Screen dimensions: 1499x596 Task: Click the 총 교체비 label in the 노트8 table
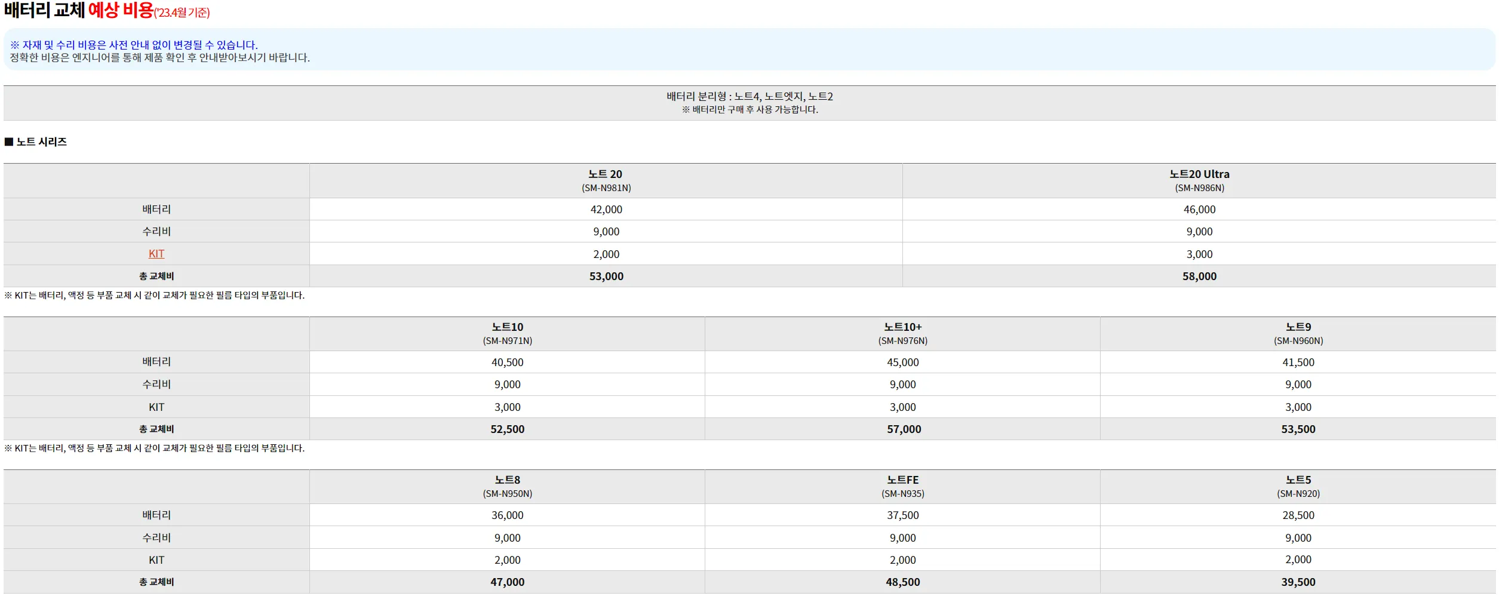click(156, 582)
